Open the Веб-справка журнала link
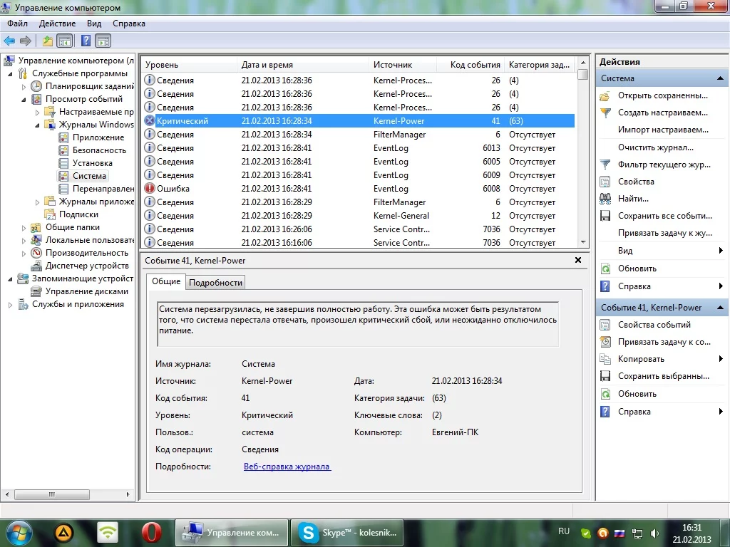This screenshot has width=730, height=547. 287,467
